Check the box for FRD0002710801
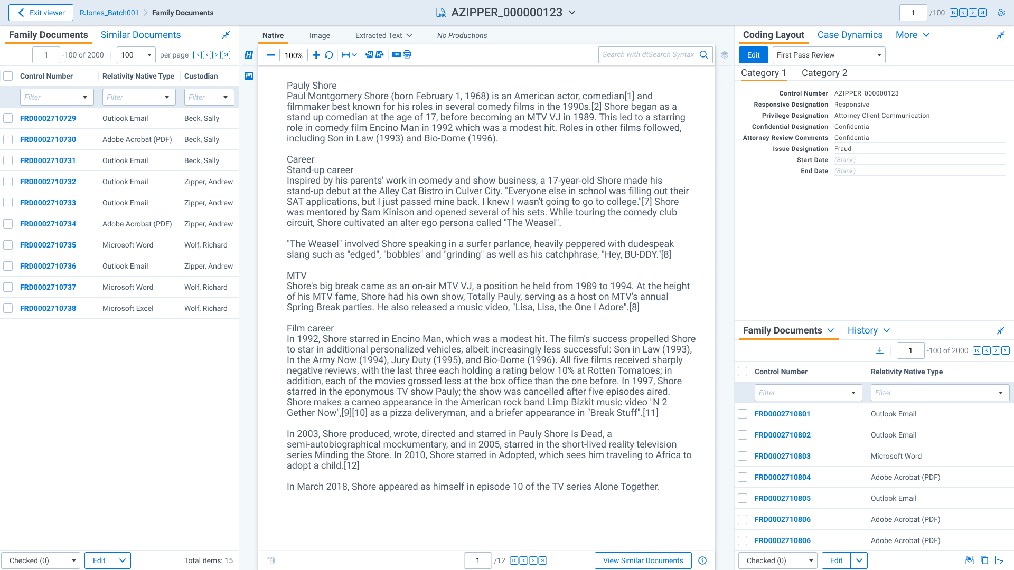Image resolution: width=1014 pixels, height=570 pixels. click(x=743, y=414)
